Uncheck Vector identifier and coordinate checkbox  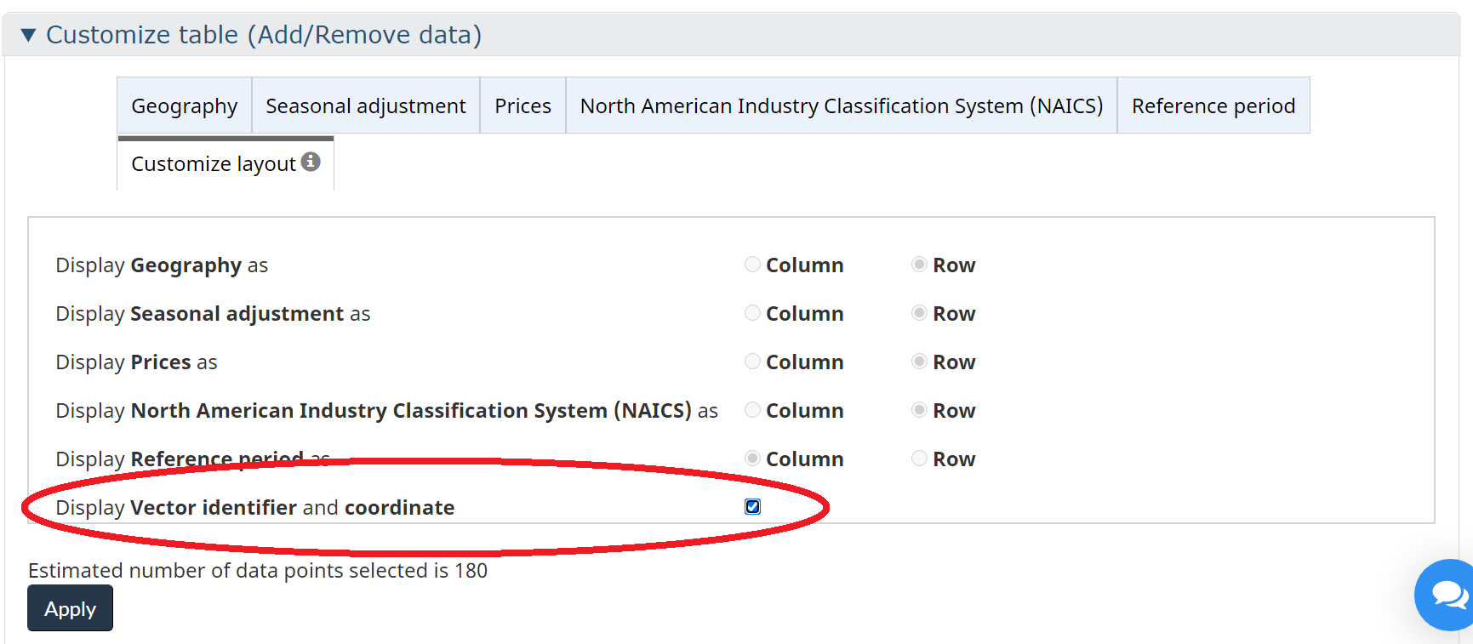point(752,507)
